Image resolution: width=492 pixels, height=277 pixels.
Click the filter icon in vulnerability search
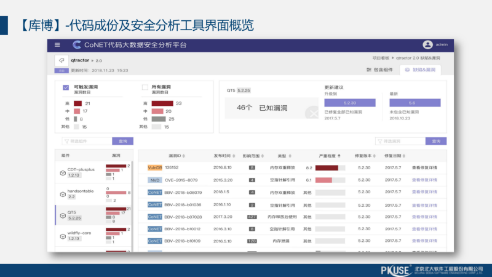[x=379, y=142]
